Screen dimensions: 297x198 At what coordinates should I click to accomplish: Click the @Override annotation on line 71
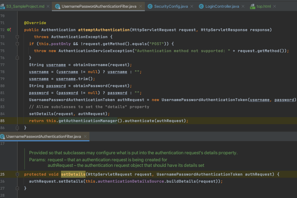click(35, 23)
